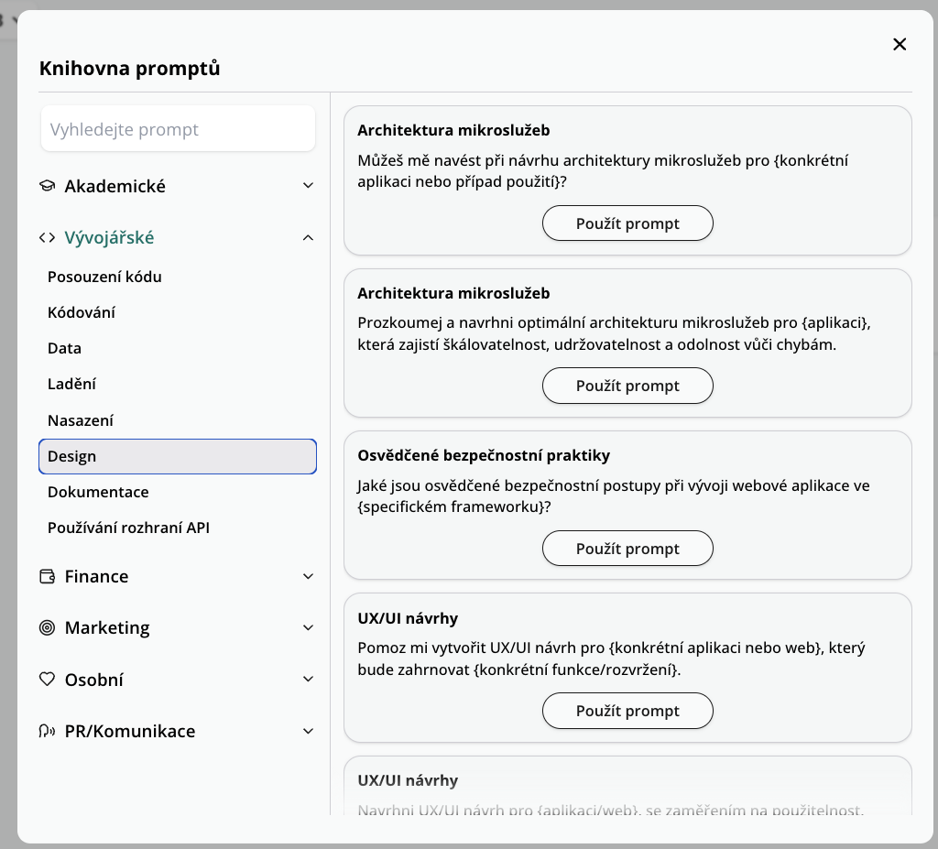Expand the Marketing category chevron
938x849 pixels.
[308, 627]
